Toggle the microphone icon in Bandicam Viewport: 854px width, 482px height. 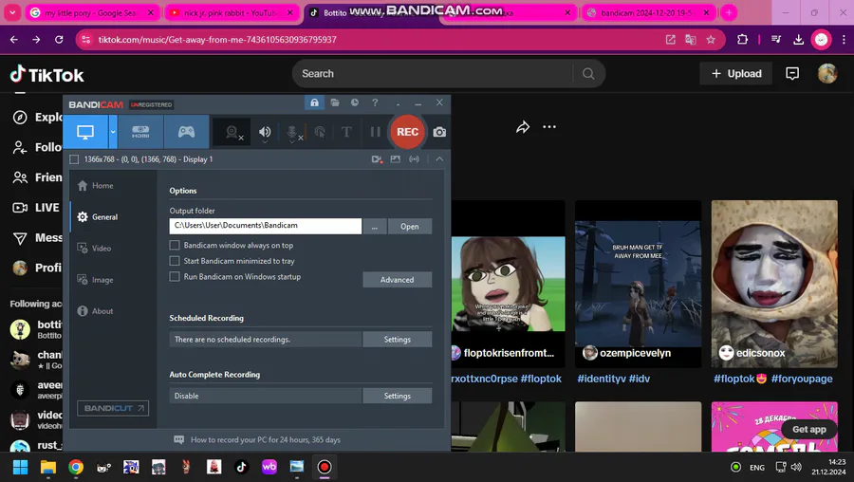point(292,132)
